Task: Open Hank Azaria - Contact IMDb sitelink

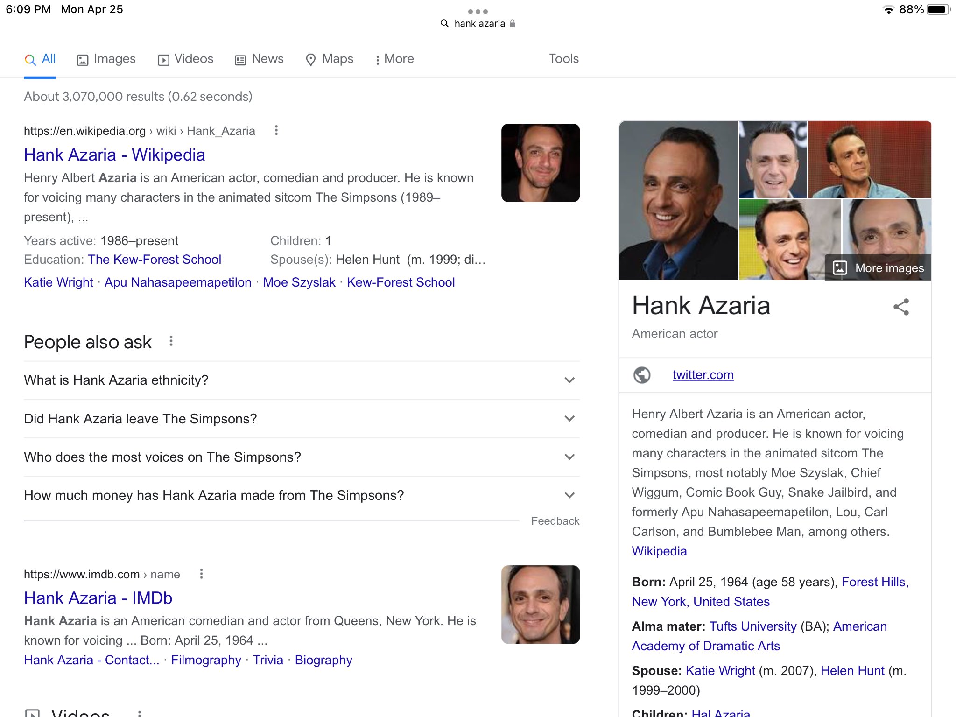Action: point(91,660)
